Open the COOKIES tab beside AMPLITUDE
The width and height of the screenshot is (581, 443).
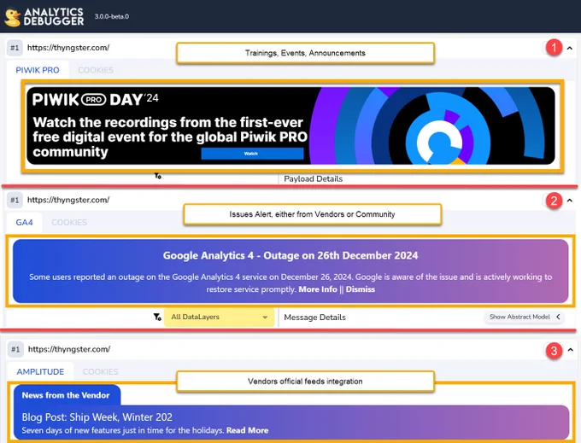(101, 371)
